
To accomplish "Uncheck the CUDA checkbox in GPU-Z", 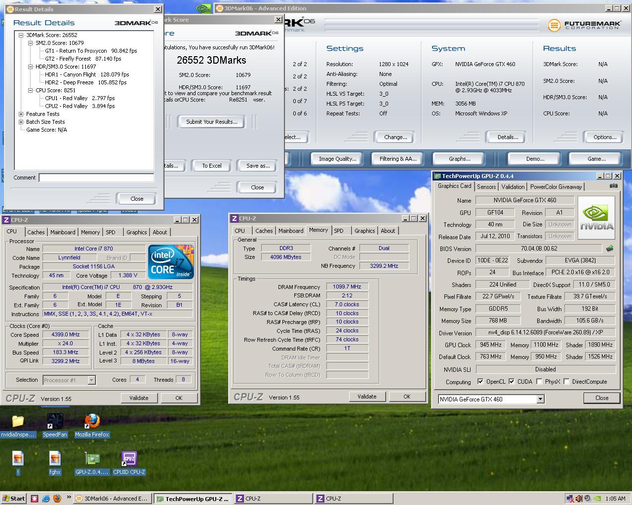I will [x=512, y=382].
